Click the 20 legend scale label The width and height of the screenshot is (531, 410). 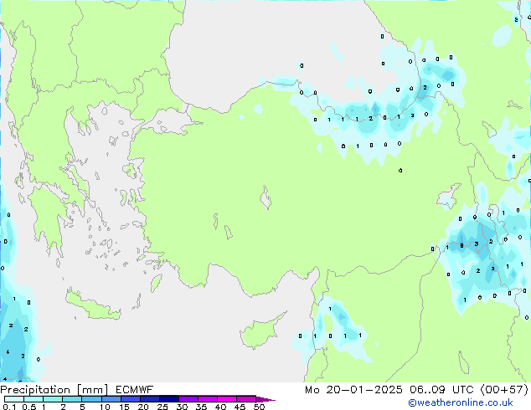[x=143, y=407]
